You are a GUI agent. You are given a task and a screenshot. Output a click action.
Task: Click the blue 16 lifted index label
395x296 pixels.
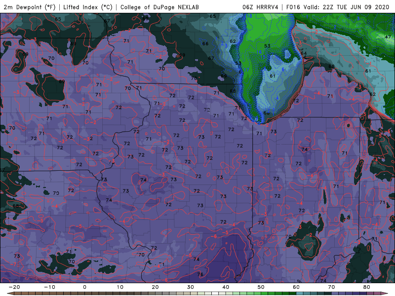(x=259, y=52)
